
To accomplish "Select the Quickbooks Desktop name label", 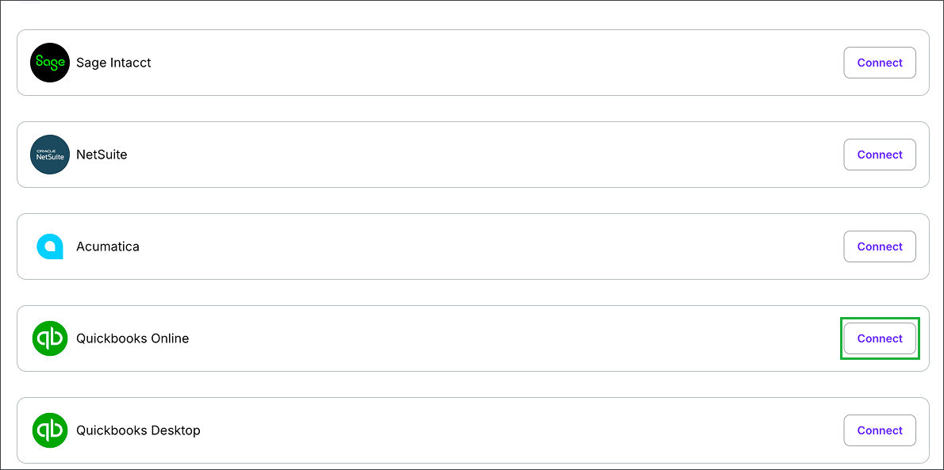I will (138, 430).
